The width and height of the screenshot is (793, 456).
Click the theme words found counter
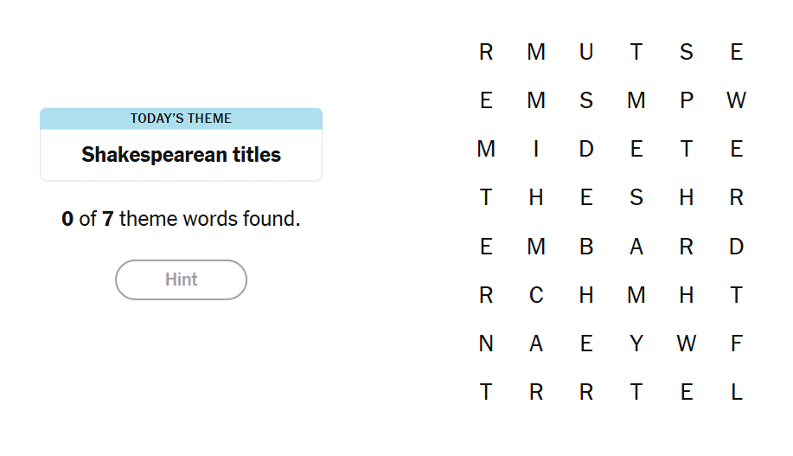pyautogui.click(x=181, y=219)
